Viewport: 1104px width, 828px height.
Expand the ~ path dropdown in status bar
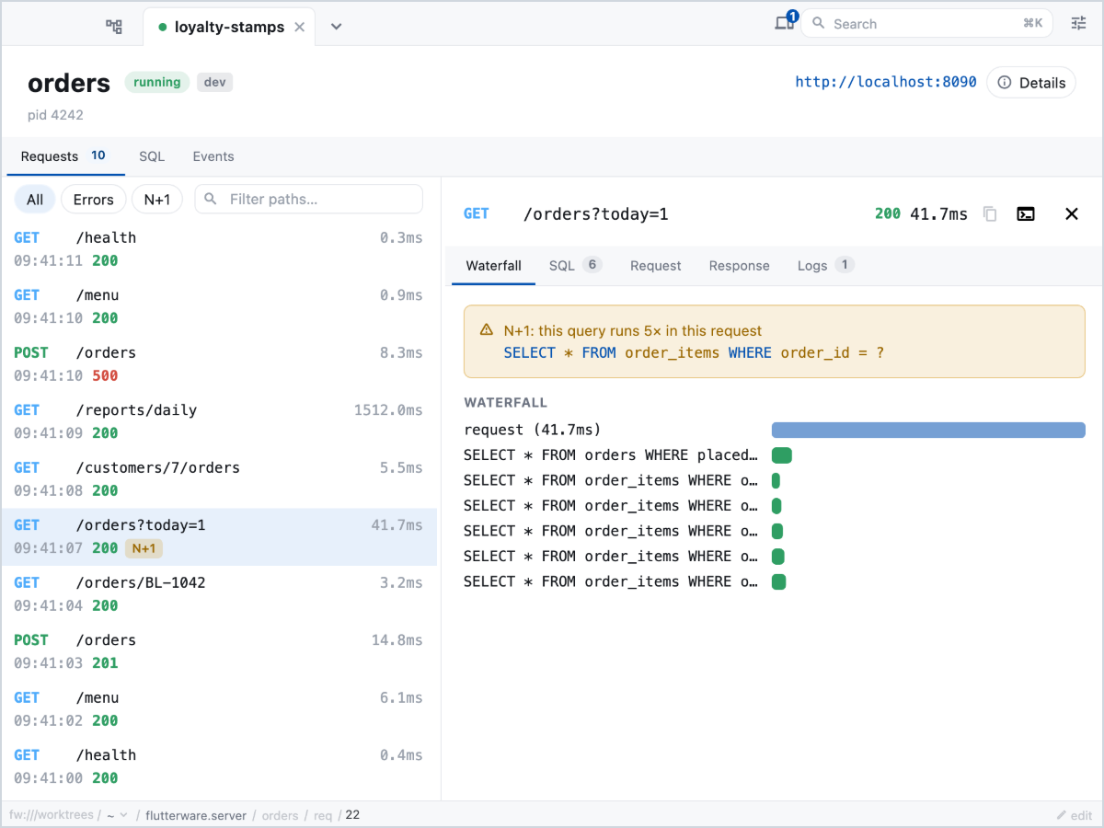[x=117, y=815]
